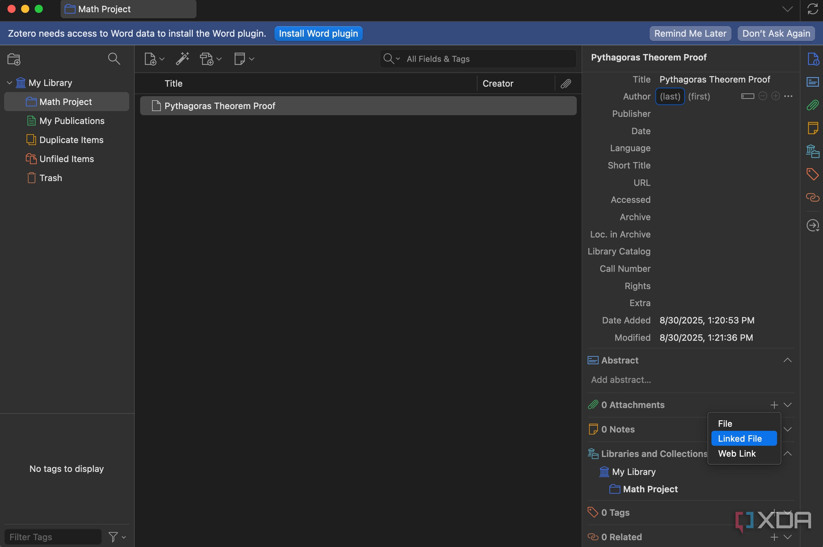
Task: Jump to Related via orange link icon
Action: point(812,197)
